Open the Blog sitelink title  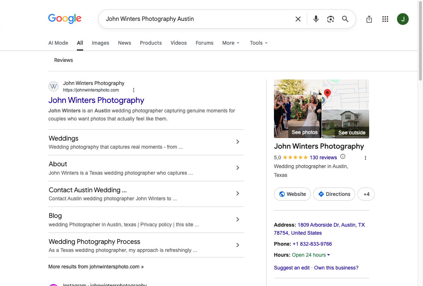(55, 216)
